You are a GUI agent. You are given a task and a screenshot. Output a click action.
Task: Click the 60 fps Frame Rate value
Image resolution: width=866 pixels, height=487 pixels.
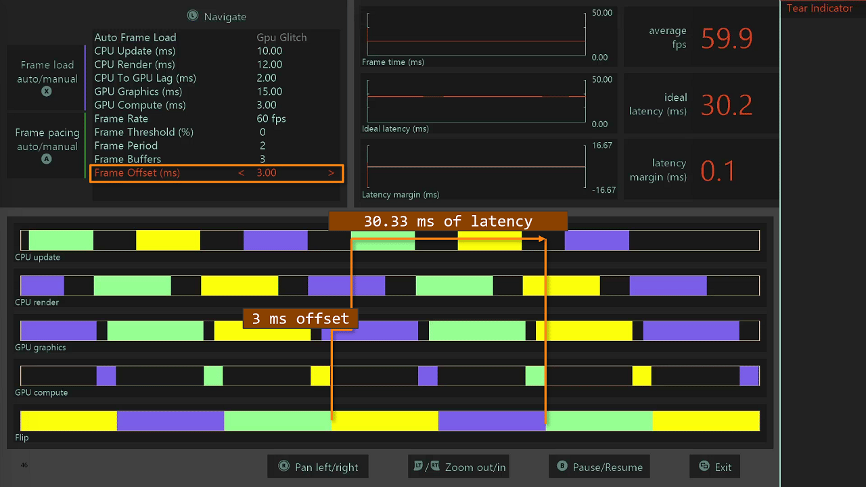pos(271,118)
